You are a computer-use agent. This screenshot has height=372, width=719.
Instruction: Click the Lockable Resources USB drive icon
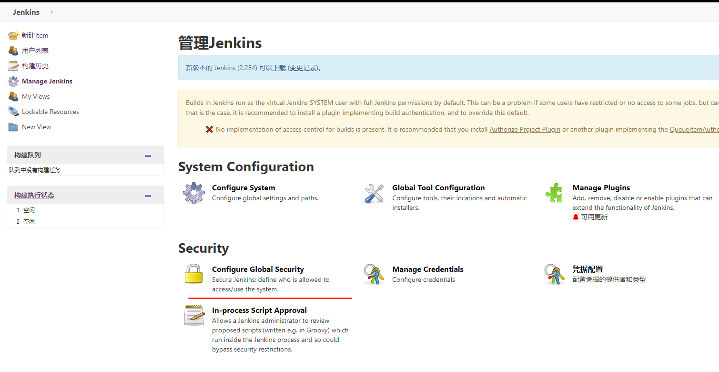[13, 112]
